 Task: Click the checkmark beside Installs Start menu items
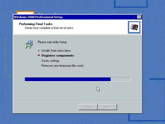coord(39,51)
